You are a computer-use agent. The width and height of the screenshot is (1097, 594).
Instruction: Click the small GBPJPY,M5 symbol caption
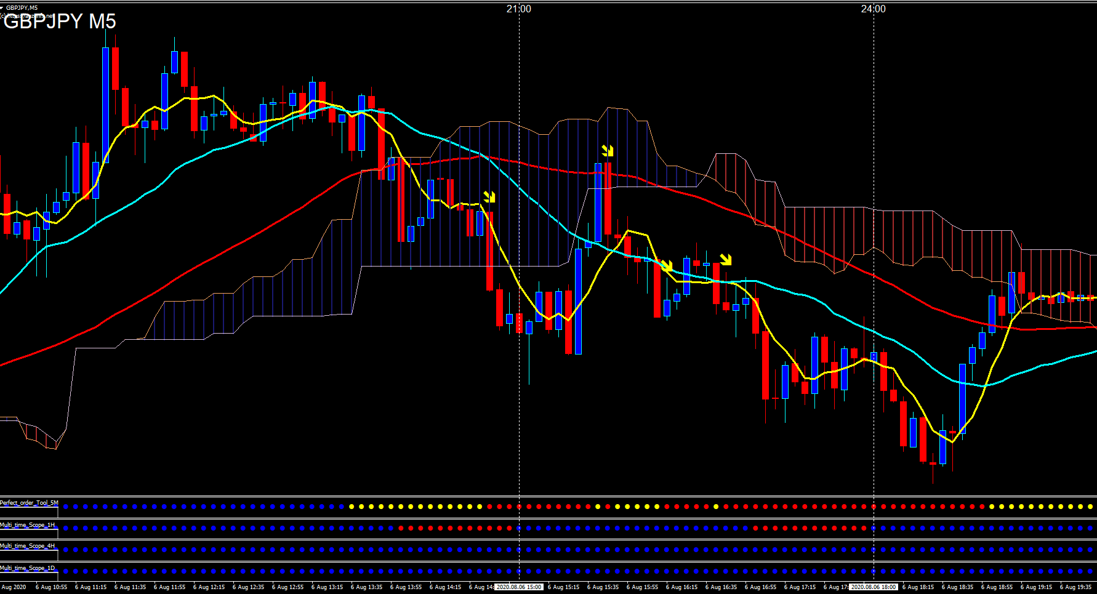pyautogui.click(x=22, y=8)
